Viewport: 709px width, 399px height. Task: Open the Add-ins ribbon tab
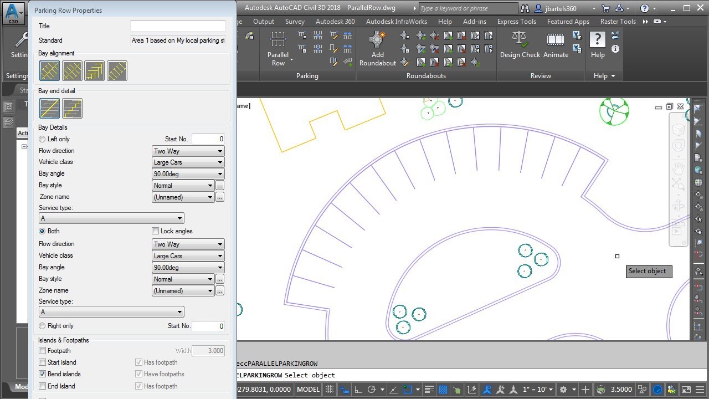pos(475,22)
